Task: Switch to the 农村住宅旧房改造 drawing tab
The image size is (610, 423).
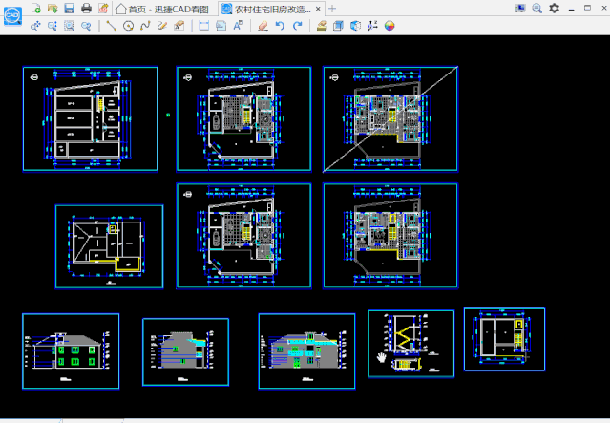Action: pyautogui.click(x=266, y=9)
